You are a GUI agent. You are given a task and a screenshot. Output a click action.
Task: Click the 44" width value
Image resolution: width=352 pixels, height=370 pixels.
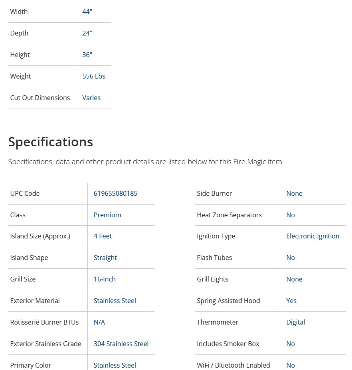[x=87, y=12]
